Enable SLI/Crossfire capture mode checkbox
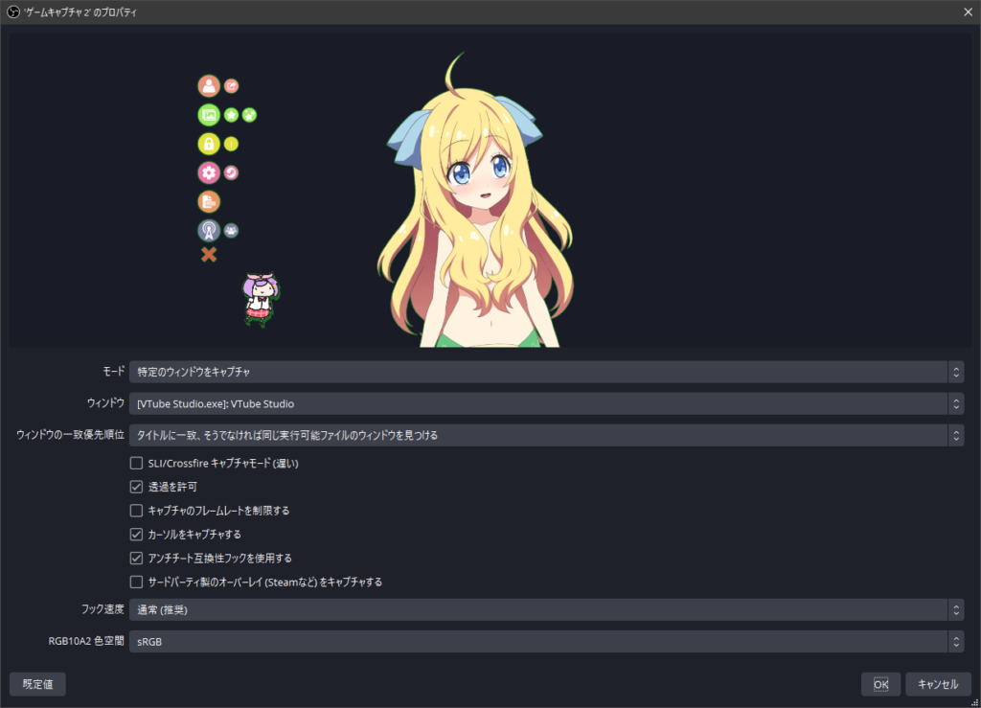The image size is (981, 708). (x=136, y=464)
